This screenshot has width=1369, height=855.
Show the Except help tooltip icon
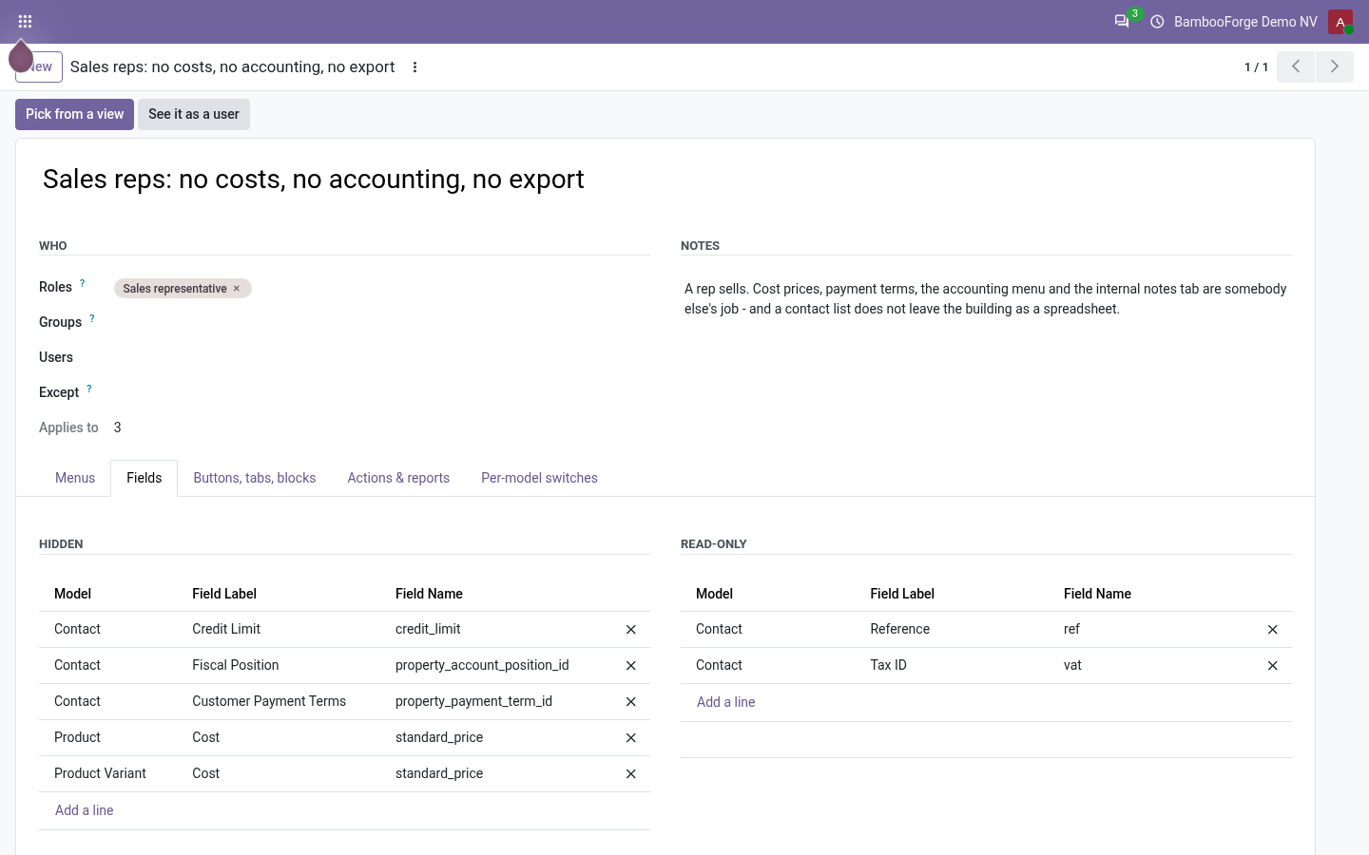tap(89, 389)
